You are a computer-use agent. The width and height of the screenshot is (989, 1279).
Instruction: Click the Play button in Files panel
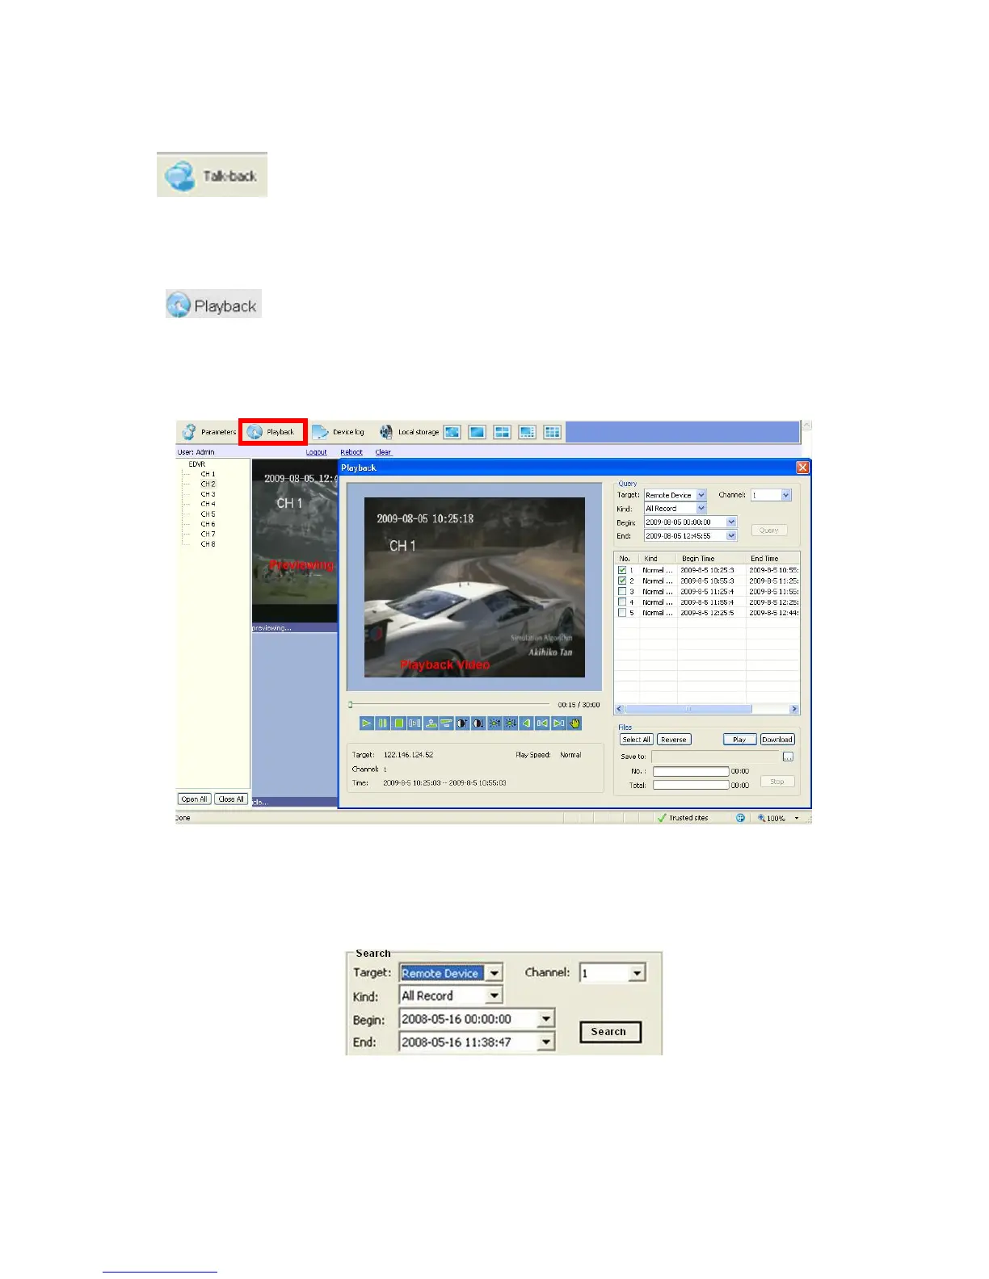pyautogui.click(x=739, y=740)
